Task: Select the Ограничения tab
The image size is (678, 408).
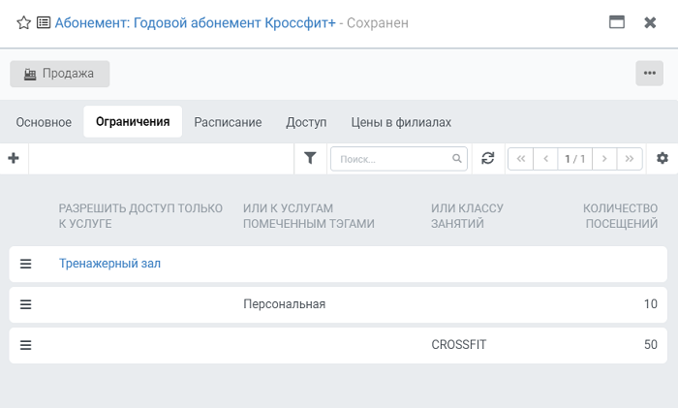Action: click(x=133, y=122)
